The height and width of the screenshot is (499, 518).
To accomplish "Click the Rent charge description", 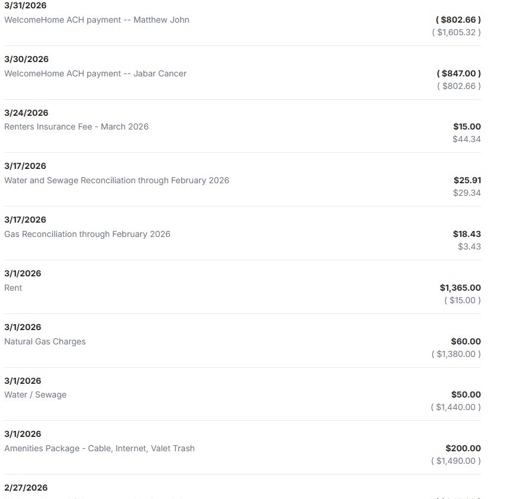I will (x=13, y=288).
